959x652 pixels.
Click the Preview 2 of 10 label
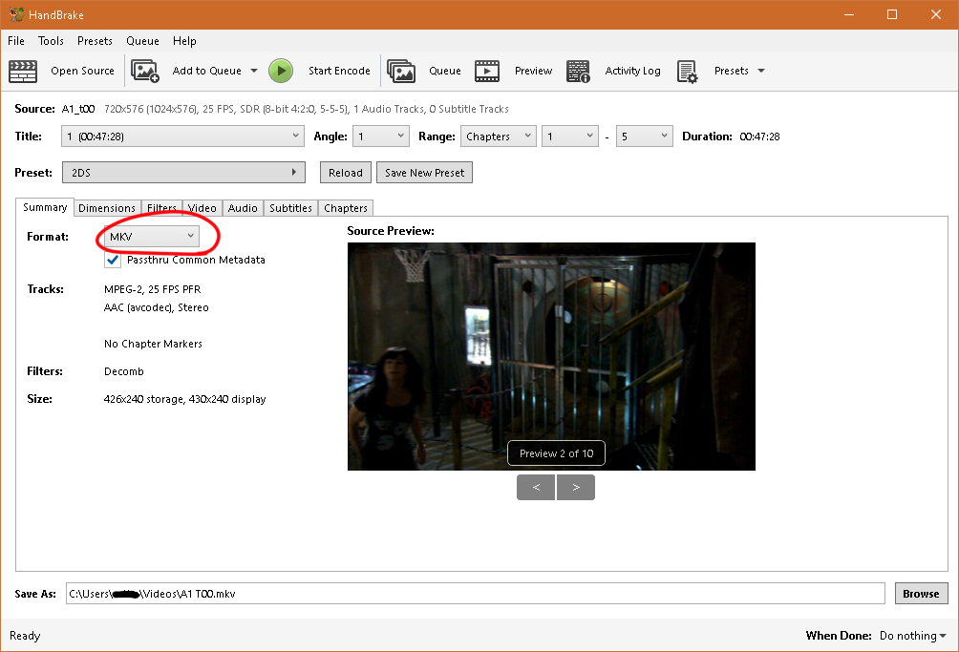[x=556, y=453]
